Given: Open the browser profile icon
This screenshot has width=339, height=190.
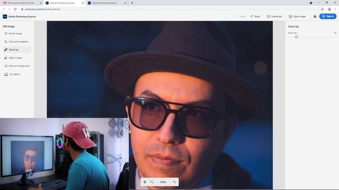Looking at the screenshot, I should coord(329,9).
